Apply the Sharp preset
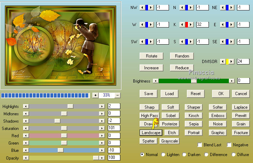The height and width of the screenshot is (163, 253). pyautogui.click(x=149, y=107)
